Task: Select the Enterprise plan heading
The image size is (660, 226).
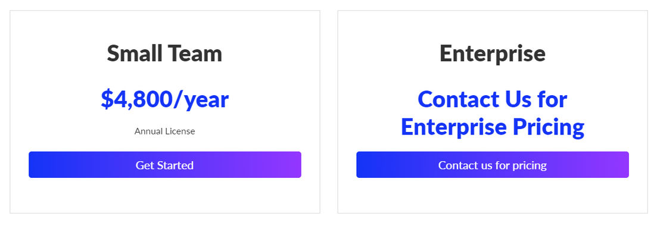Action: [493, 54]
